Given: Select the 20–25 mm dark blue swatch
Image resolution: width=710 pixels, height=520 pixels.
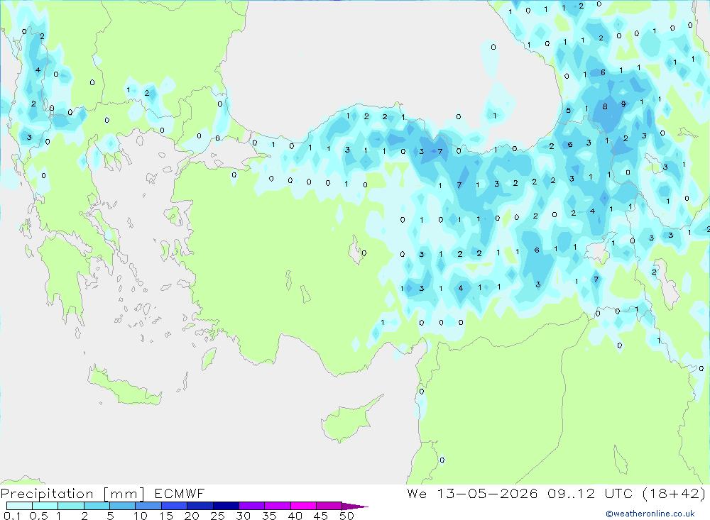Looking at the screenshot, I should pyautogui.click(x=200, y=506).
